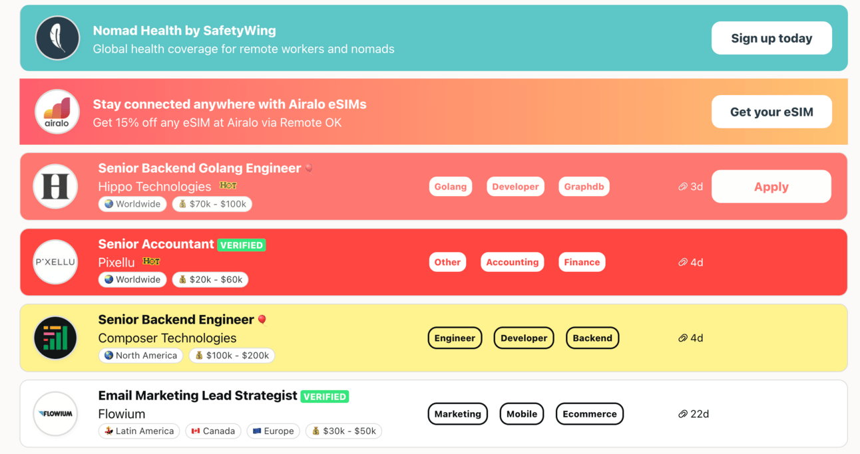Click the 3d posting age
Viewport: 860px width, 454px height.
coord(696,187)
